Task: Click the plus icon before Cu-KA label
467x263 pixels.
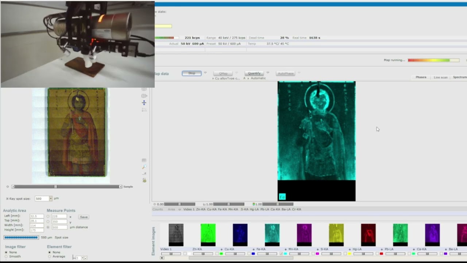Action: 221,249
